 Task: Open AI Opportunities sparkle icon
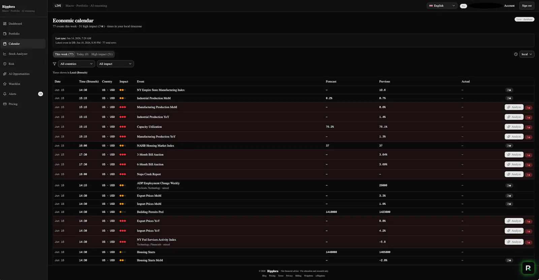(x=5, y=74)
